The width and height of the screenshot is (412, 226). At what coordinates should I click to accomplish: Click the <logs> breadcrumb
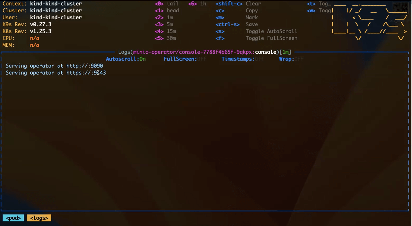coord(39,218)
